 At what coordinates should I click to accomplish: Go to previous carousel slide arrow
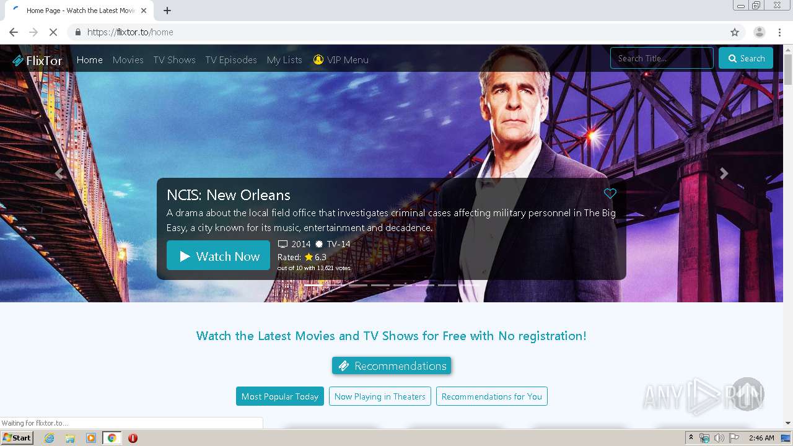tap(59, 173)
